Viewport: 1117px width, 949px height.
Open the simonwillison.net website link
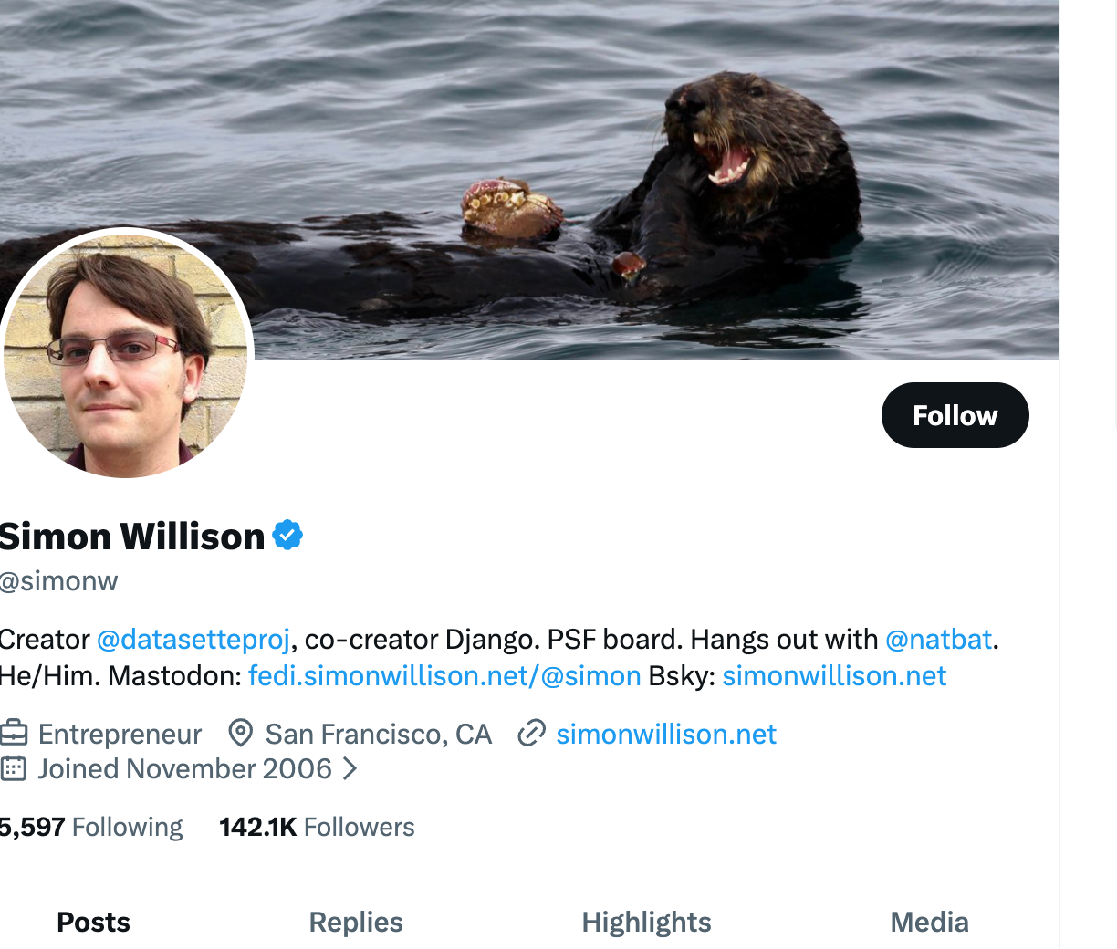pyautogui.click(x=666, y=734)
